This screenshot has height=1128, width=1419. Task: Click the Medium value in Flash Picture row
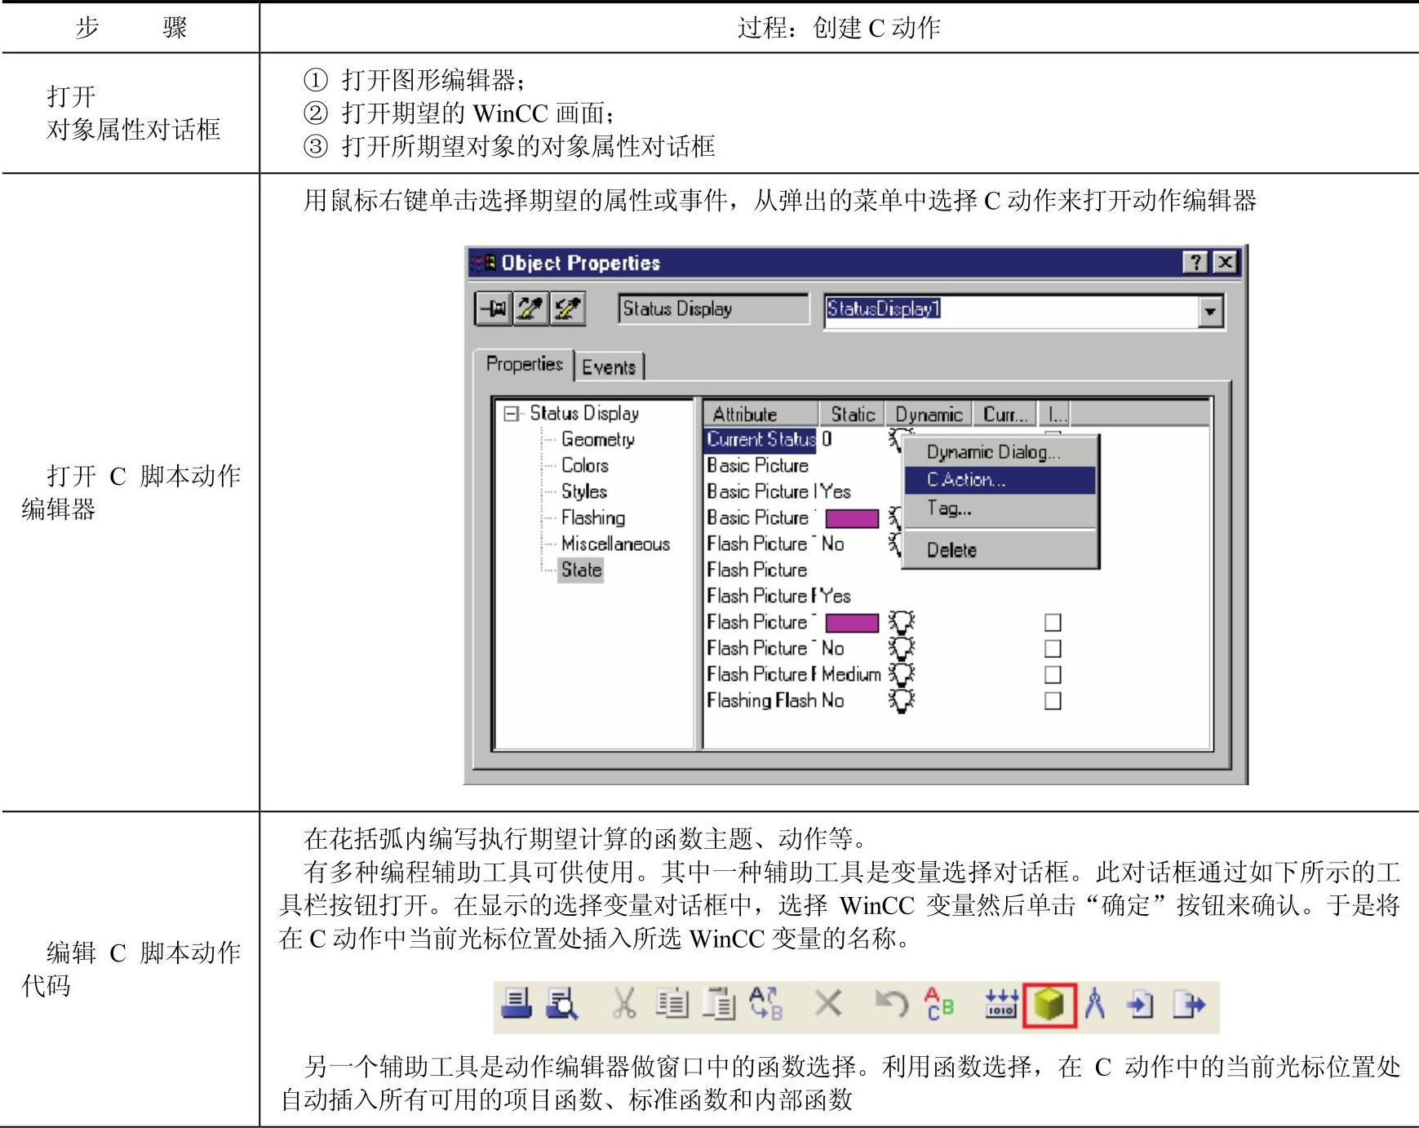point(851,674)
